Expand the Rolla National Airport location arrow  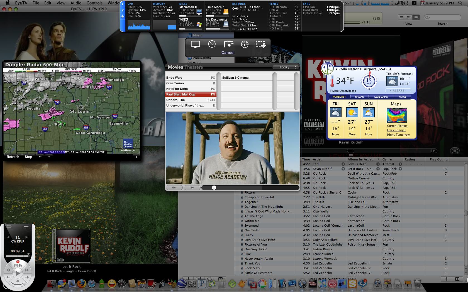[337, 69]
